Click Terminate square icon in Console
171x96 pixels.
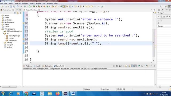point(114,66)
